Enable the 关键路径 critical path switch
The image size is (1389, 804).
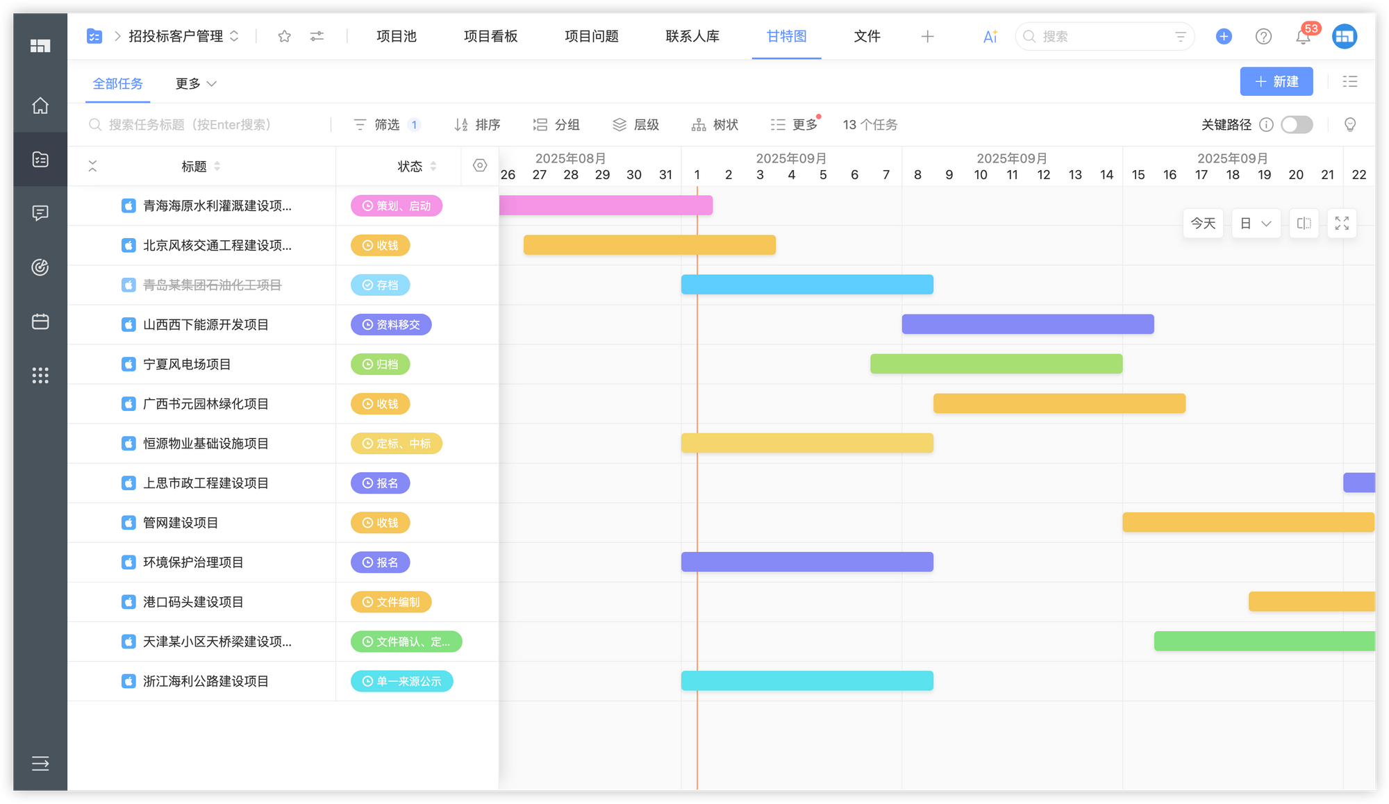coord(1296,125)
